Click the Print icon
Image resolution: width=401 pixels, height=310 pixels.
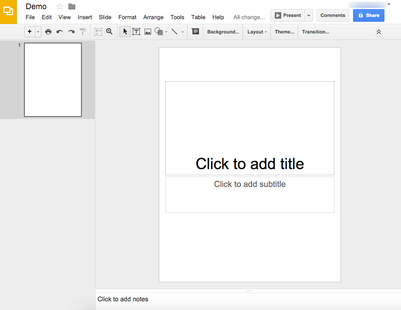(x=48, y=31)
